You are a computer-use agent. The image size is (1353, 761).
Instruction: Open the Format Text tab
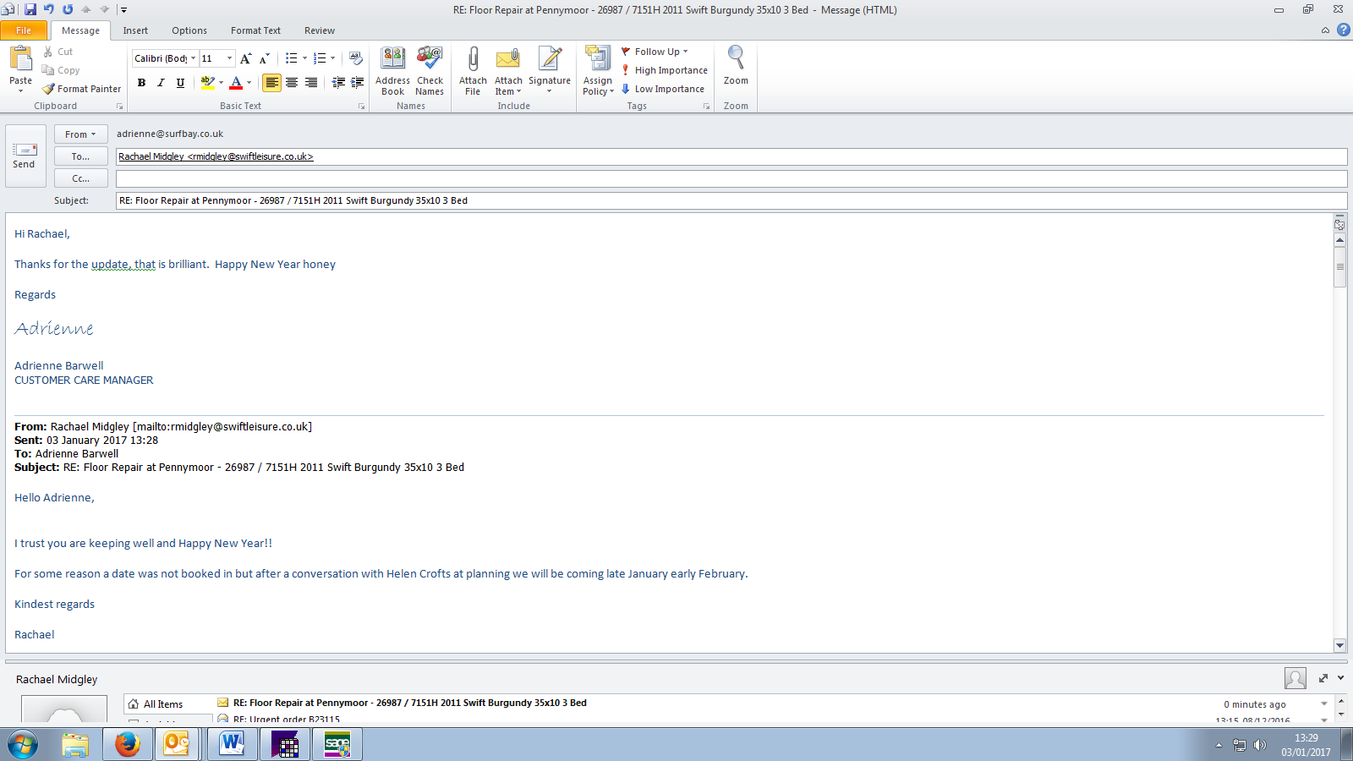coord(255,30)
